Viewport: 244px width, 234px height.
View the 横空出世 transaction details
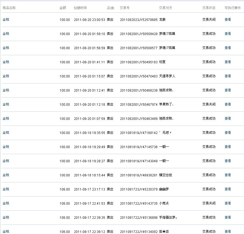(228, 175)
